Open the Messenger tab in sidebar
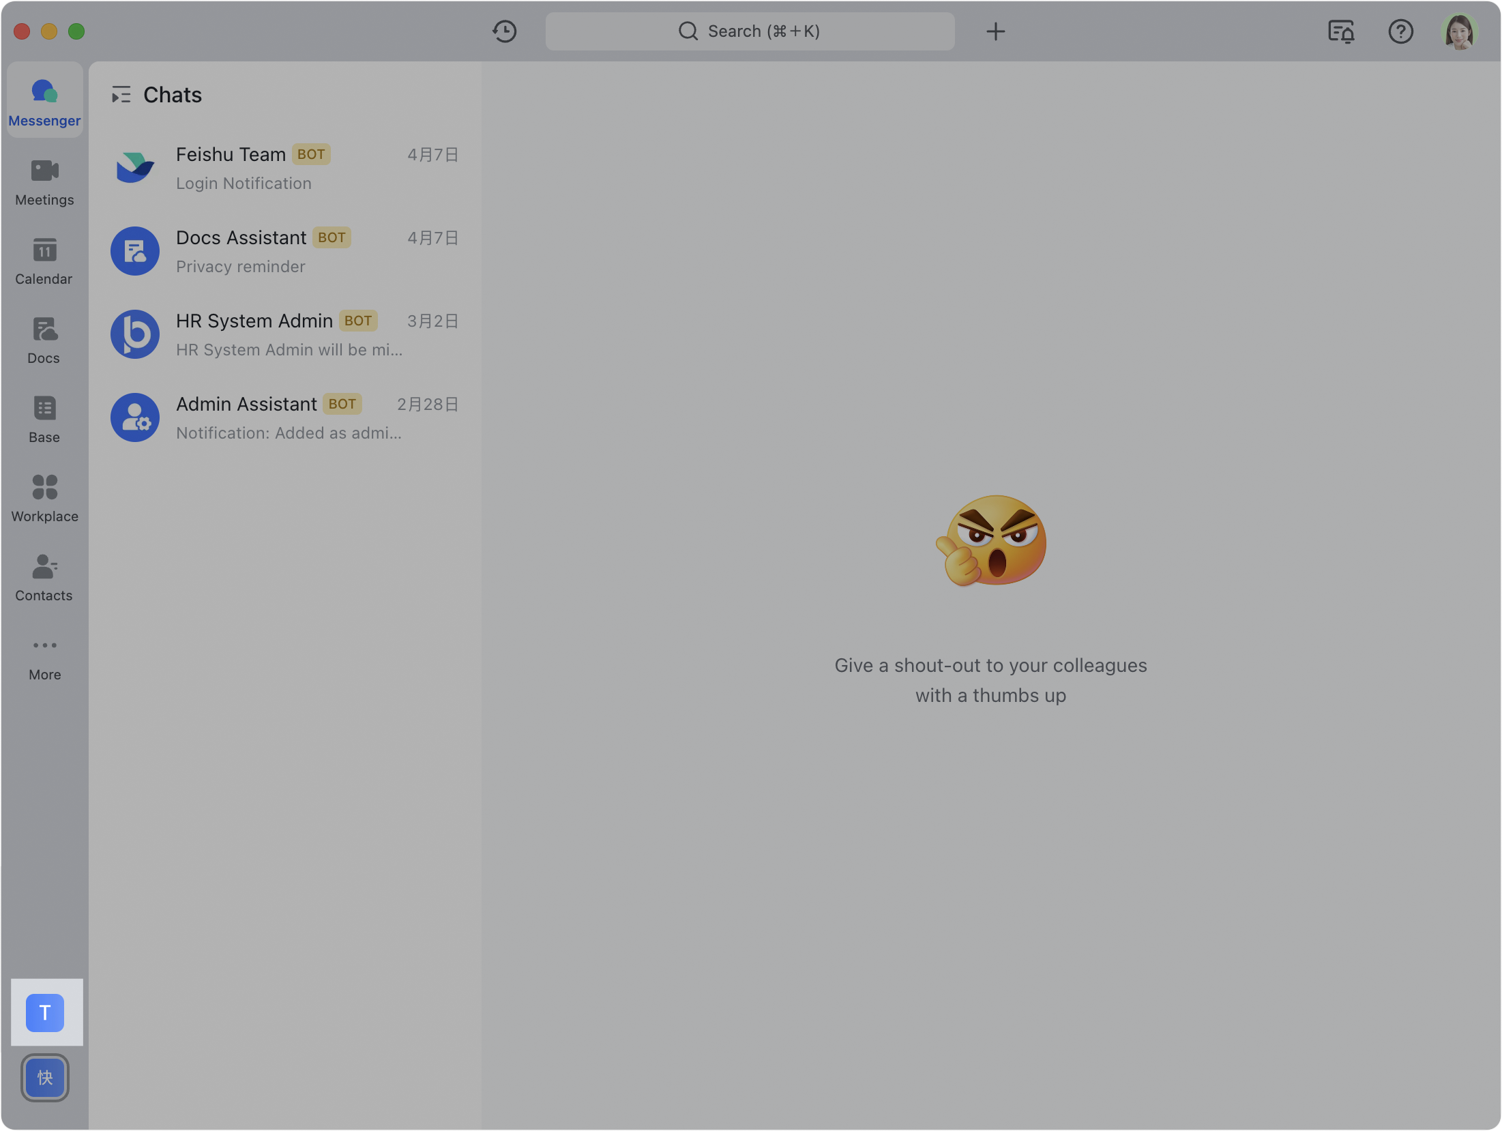The image size is (1502, 1131). click(45, 101)
